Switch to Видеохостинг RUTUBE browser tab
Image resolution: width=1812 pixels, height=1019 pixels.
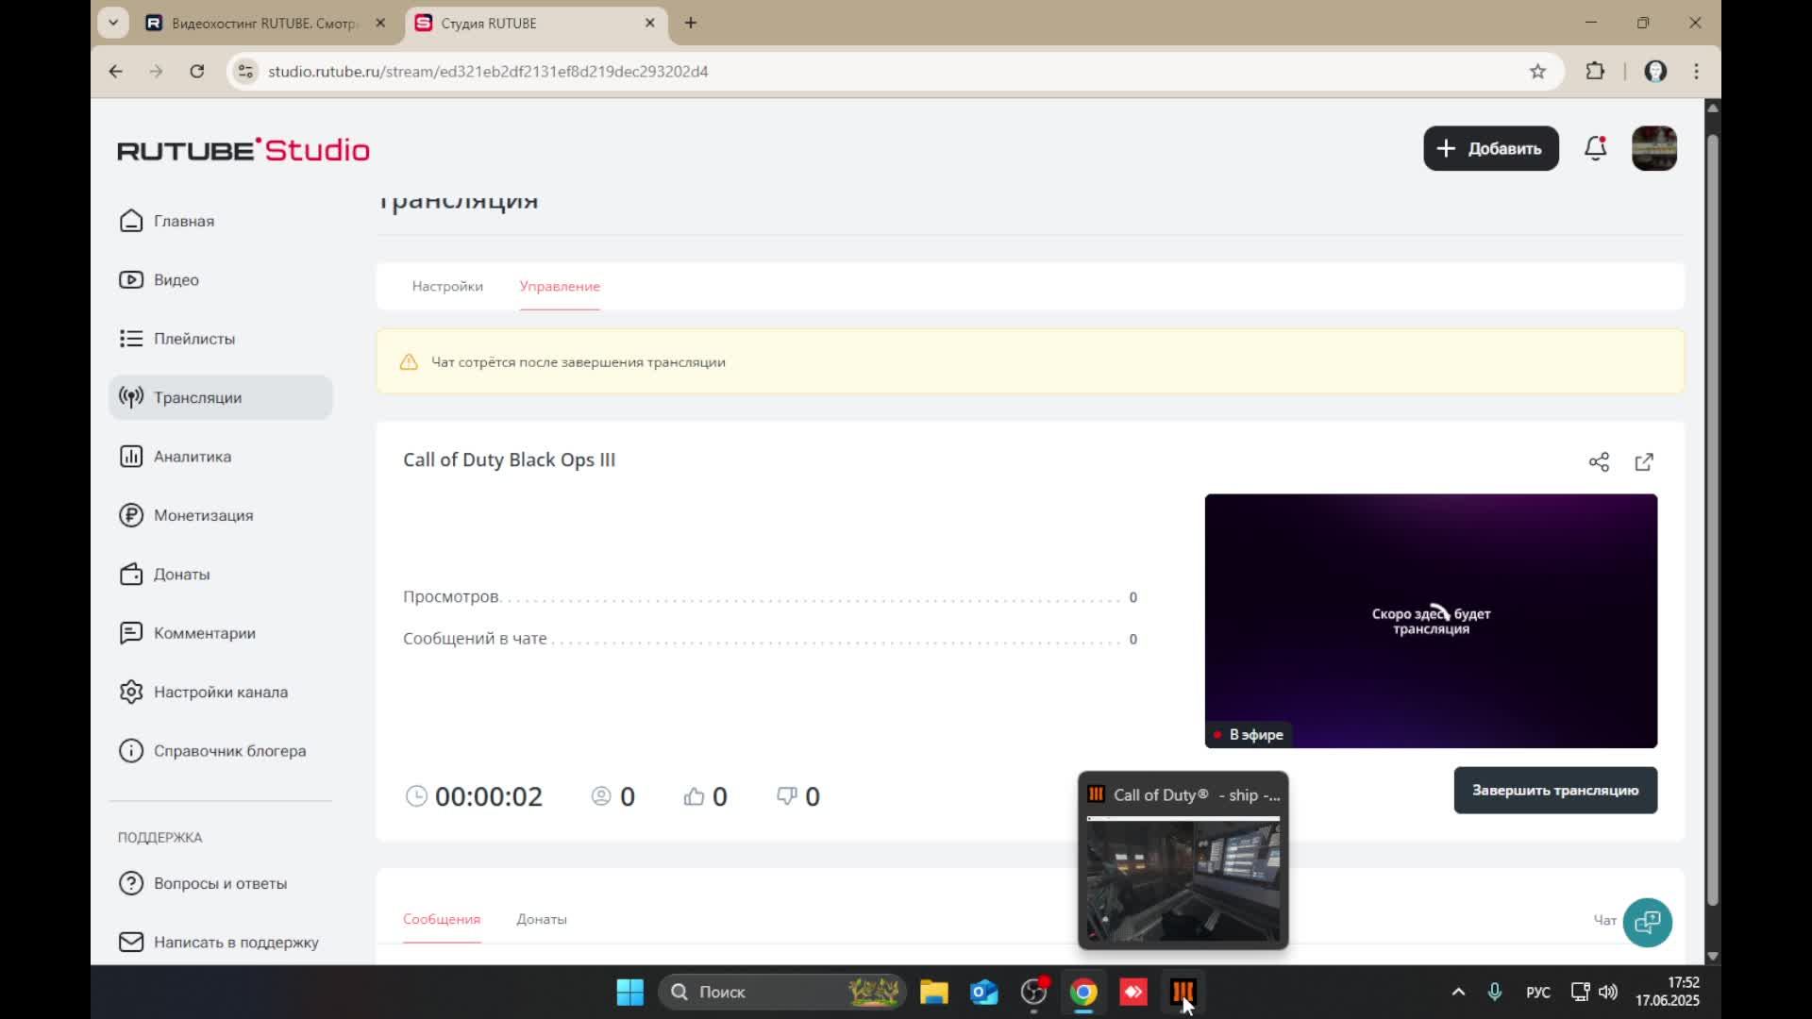pos(264,24)
